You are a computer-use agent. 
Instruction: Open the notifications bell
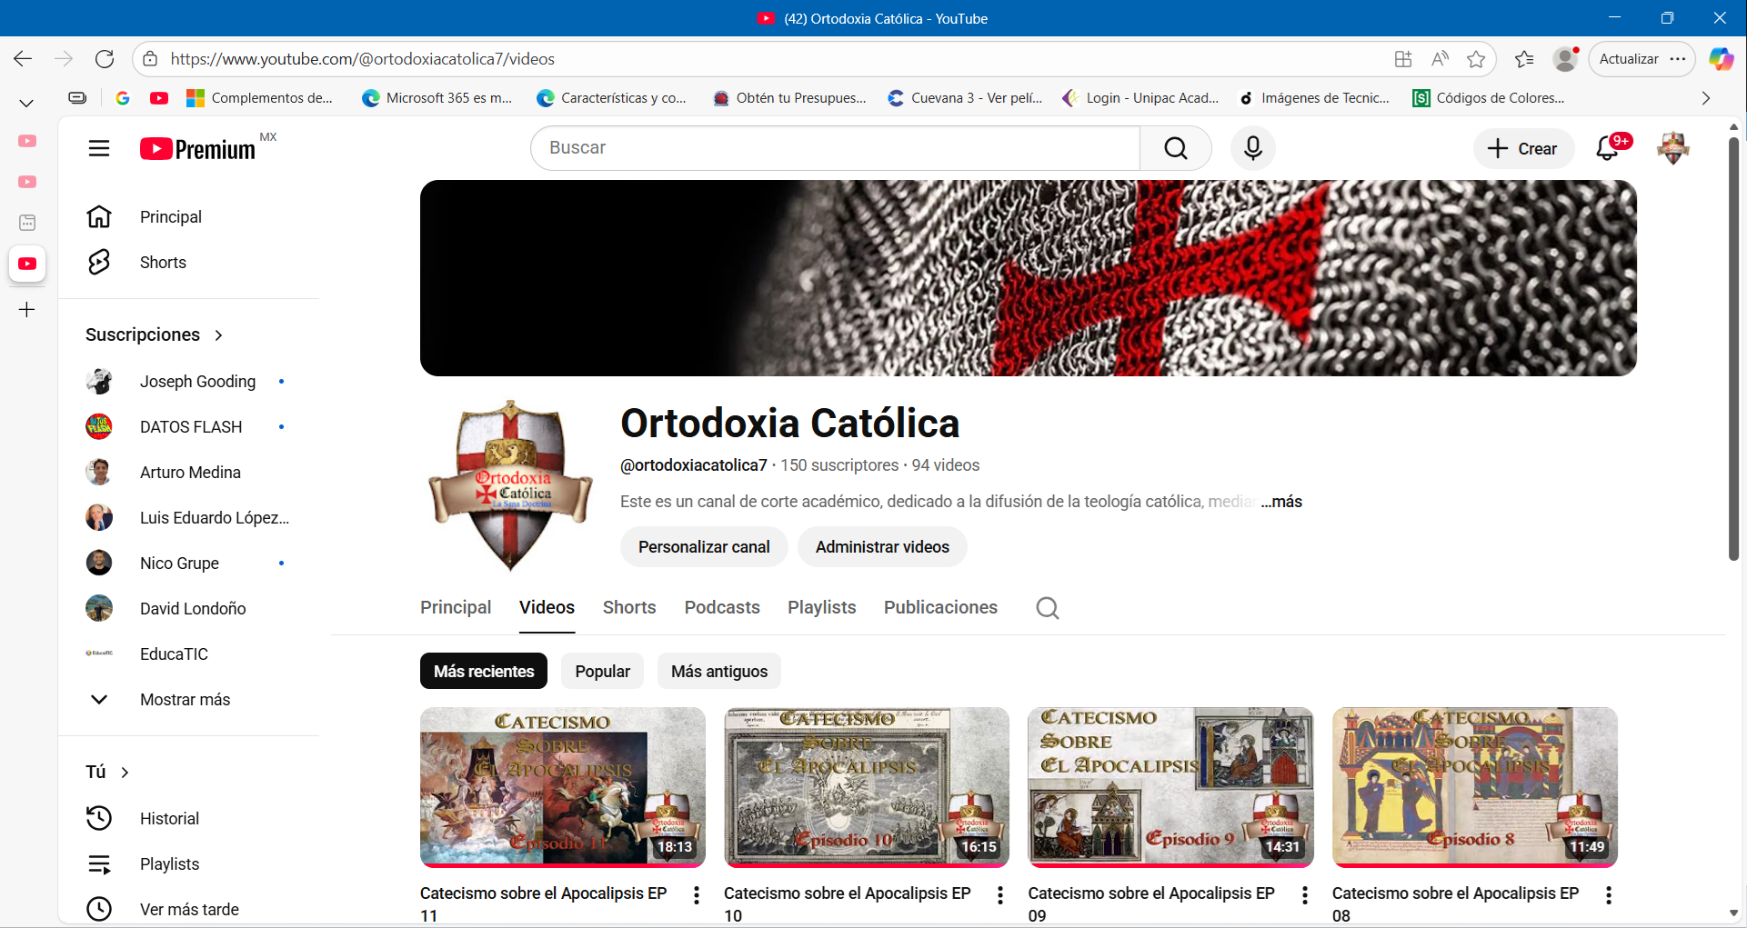(x=1607, y=148)
